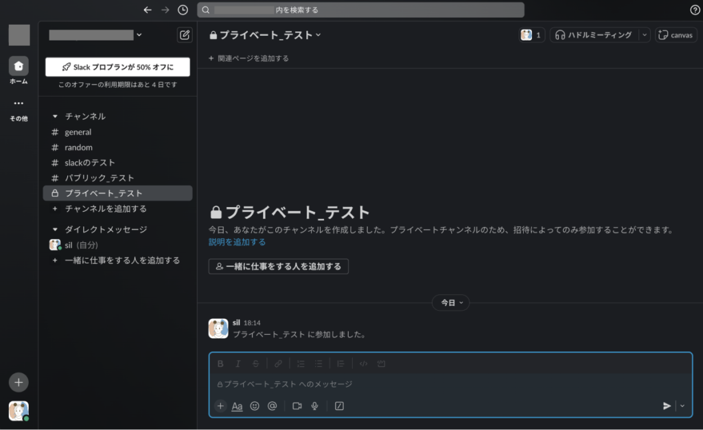The height and width of the screenshot is (430, 703).
Task: Click the Slack プロプラン 50% オフ button
Action: (117, 67)
